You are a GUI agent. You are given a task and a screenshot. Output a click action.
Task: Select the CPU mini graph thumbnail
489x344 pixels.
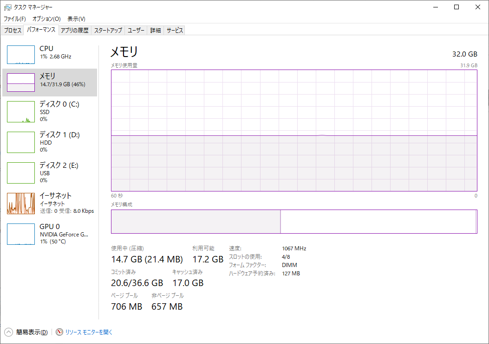(x=21, y=55)
